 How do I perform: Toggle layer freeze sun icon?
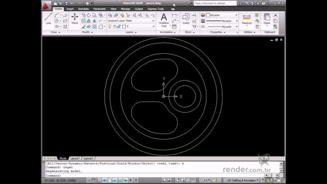coord(114,27)
